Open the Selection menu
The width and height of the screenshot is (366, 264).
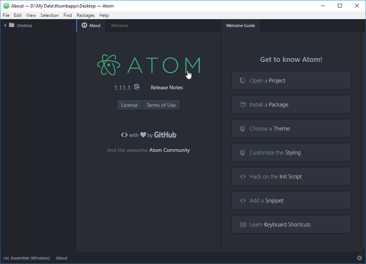click(50, 15)
